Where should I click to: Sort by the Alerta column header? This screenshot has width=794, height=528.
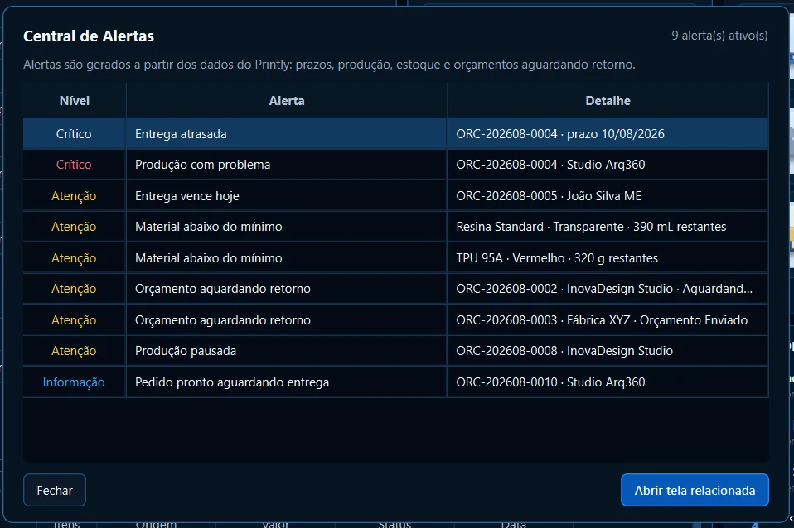point(287,101)
